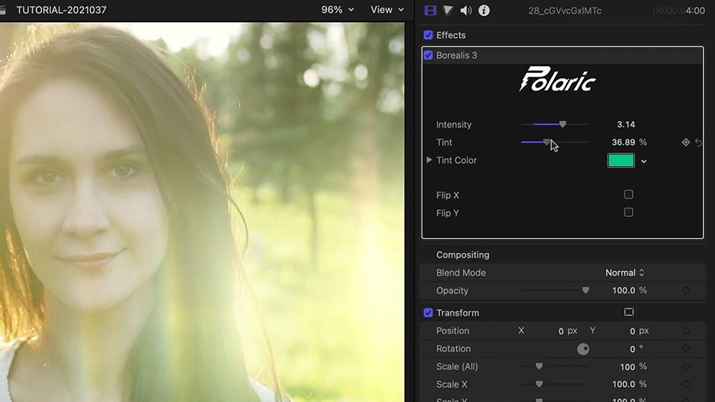This screenshot has height=402, width=715.
Task: Click the Rotation dial control
Action: tap(583, 349)
